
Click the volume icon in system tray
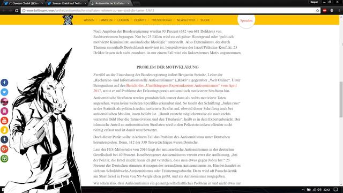(319, 190)
